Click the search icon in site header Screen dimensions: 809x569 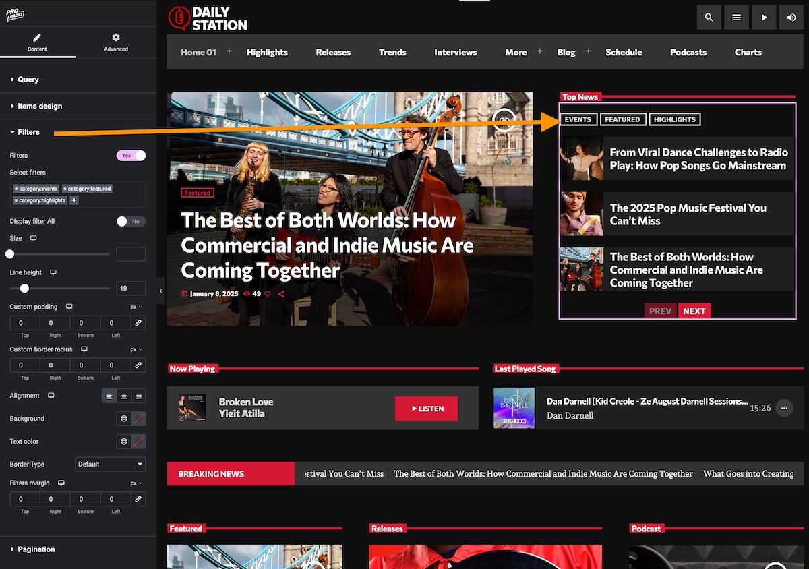coord(709,18)
